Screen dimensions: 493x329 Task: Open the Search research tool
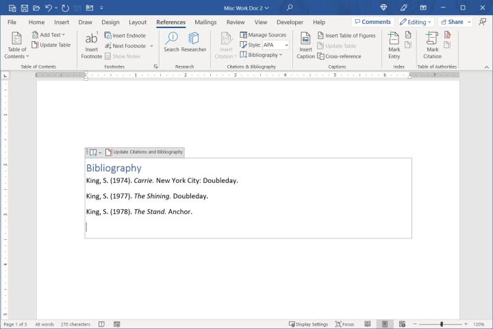click(171, 42)
